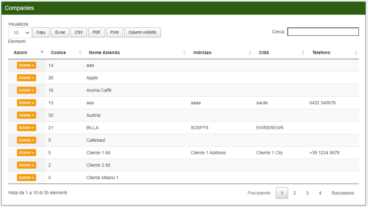The image size is (368, 207).
Task: Open Azione menu for Aroma Caffè
Action: (x=27, y=90)
